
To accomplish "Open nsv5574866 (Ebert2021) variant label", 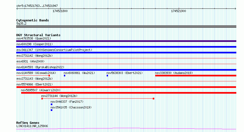I will [x=35, y=84].
